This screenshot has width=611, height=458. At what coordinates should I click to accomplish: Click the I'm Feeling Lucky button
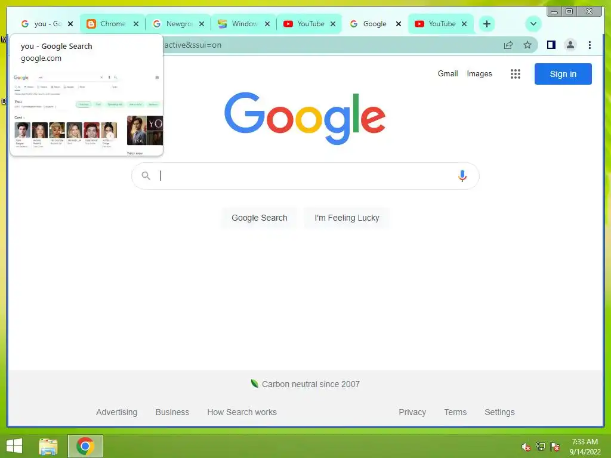coord(347,218)
